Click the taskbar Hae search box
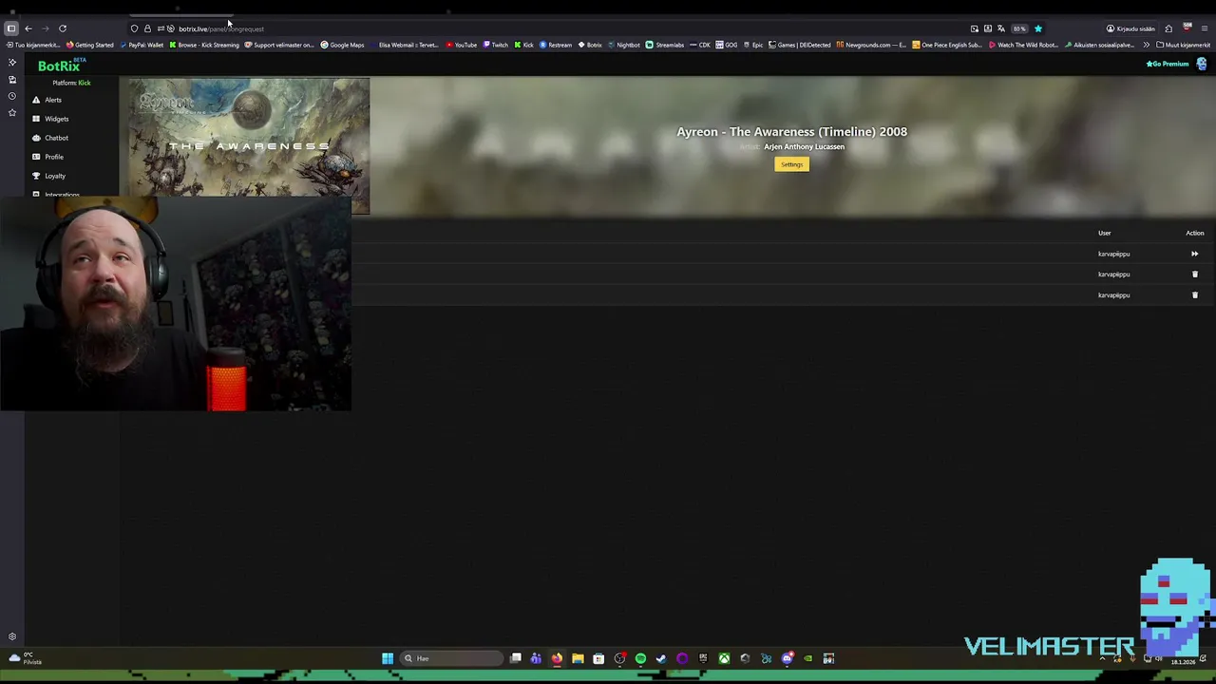The height and width of the screenshot is (684, 1216). (451, 658)
